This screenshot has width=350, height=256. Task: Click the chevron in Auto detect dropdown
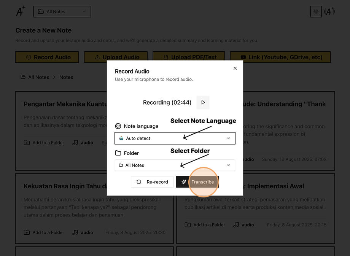tap(228, 138)
